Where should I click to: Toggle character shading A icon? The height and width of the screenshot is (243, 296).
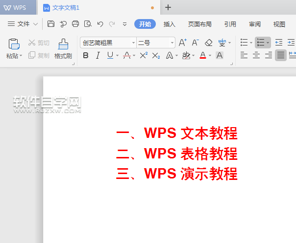[220, 55]
